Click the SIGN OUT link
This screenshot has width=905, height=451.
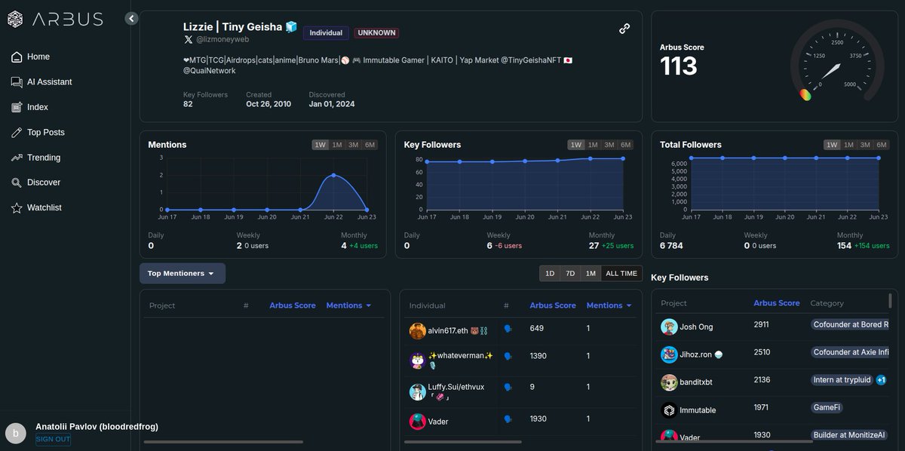(x=53, y=439)
